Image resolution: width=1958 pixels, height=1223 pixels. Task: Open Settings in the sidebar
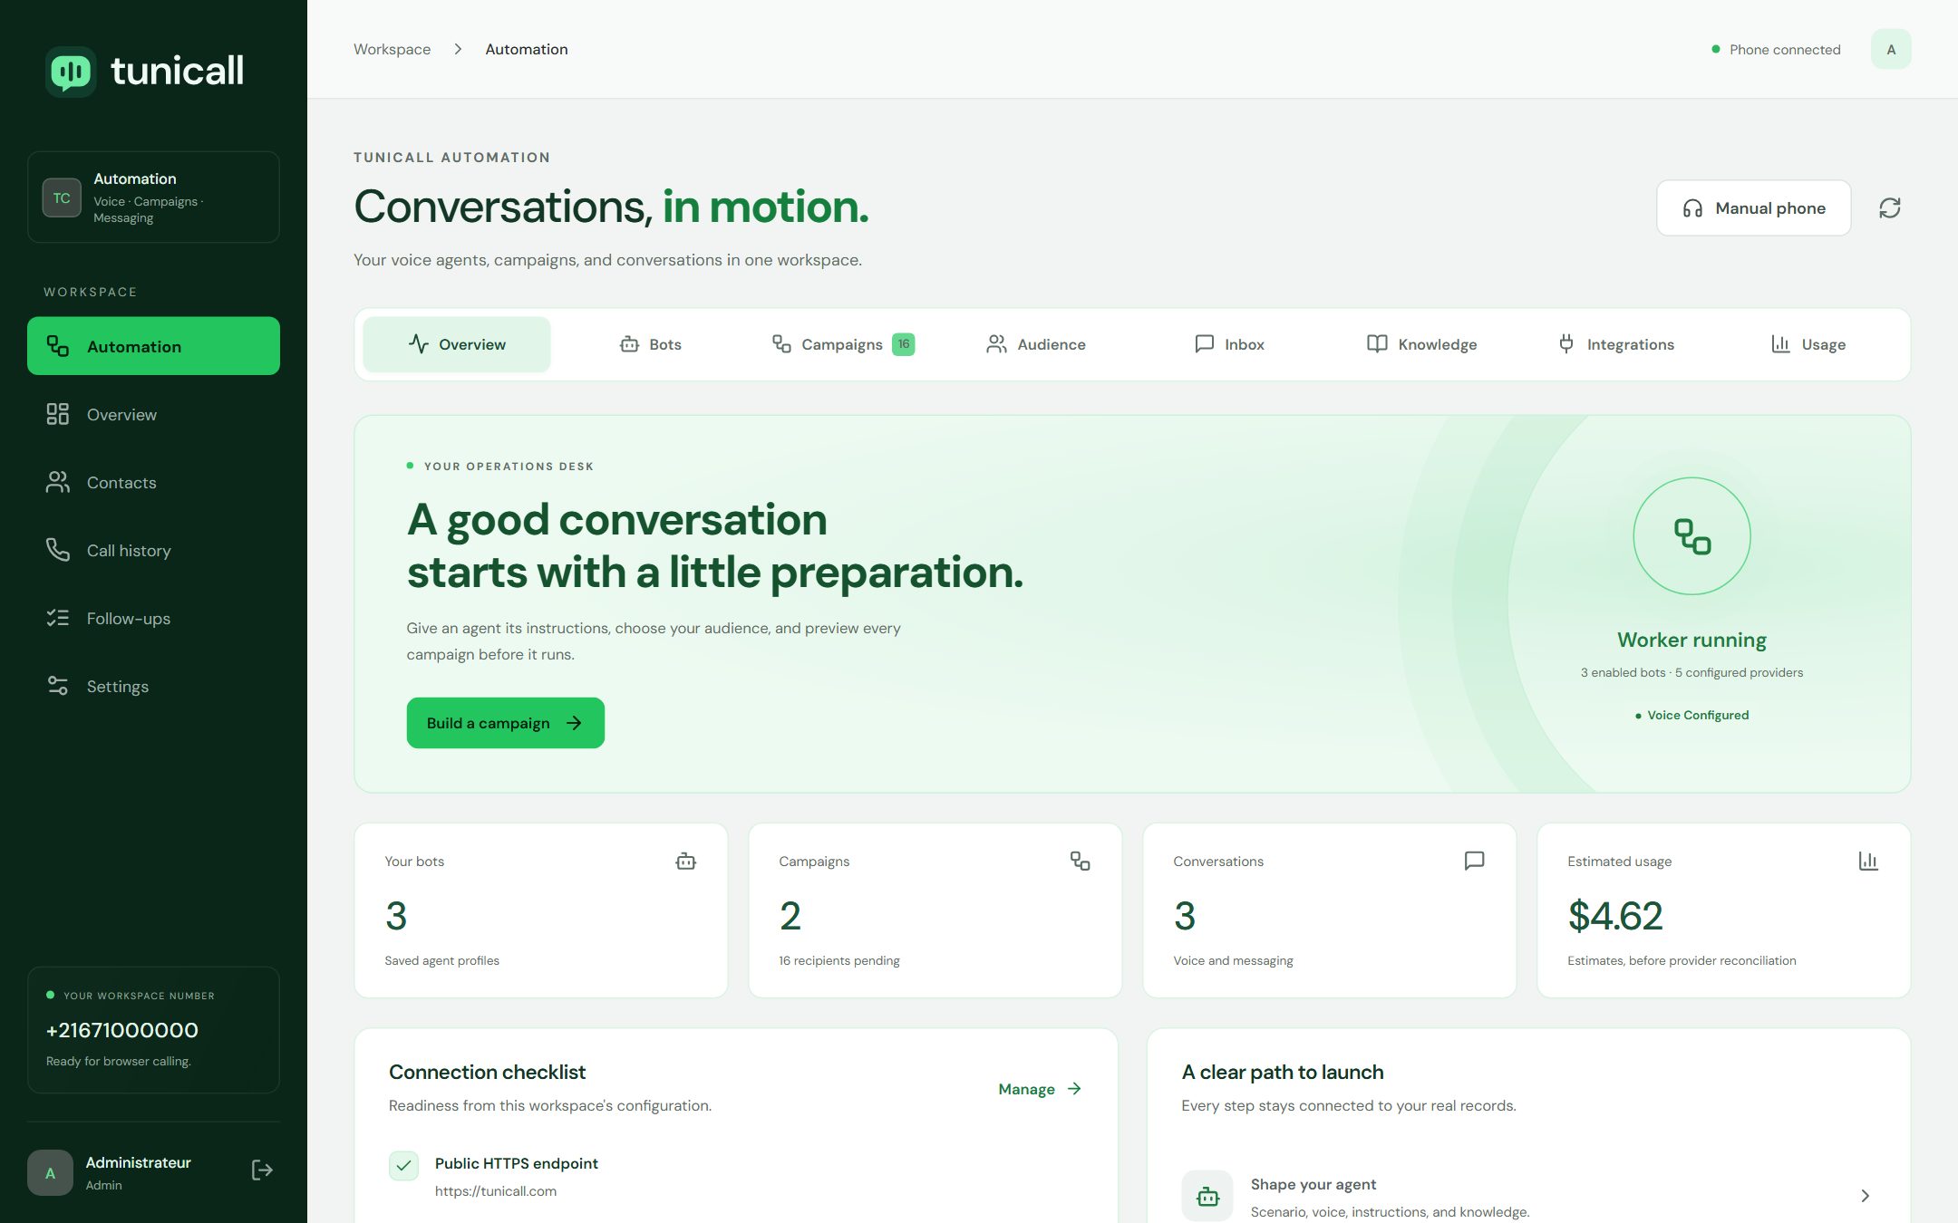point(153,686)
